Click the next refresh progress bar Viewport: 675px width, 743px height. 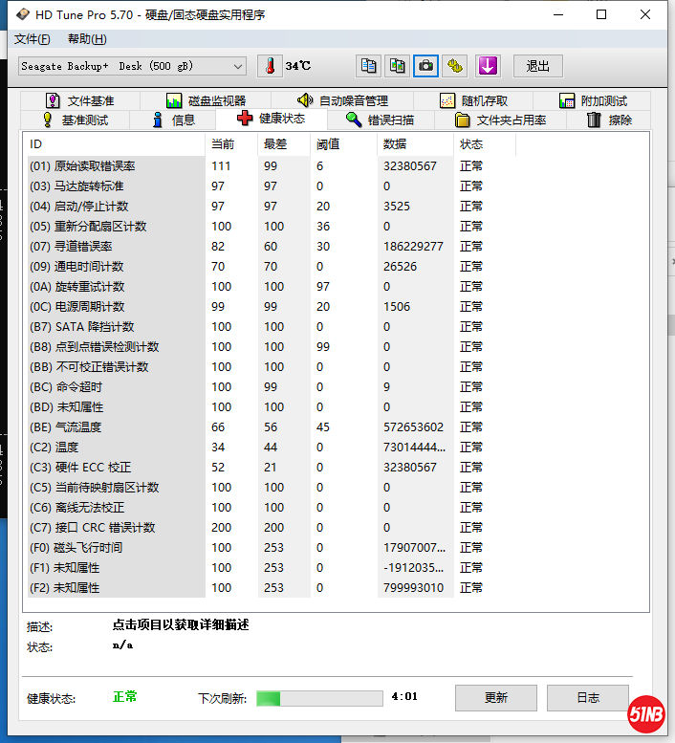318,698
